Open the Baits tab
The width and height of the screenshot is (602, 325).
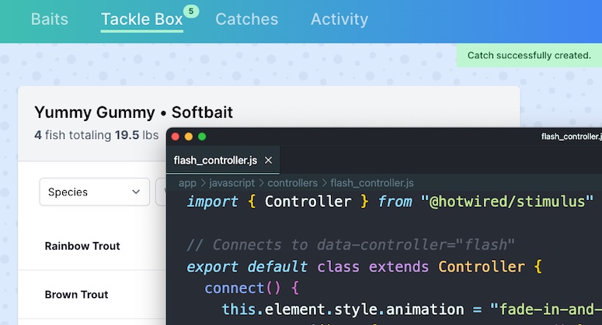click(x=50, y=19)
